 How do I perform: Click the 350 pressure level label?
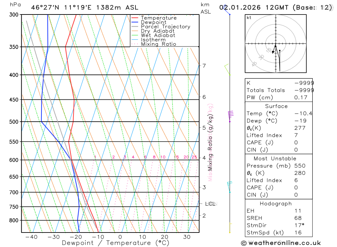[x=14, y=47]
